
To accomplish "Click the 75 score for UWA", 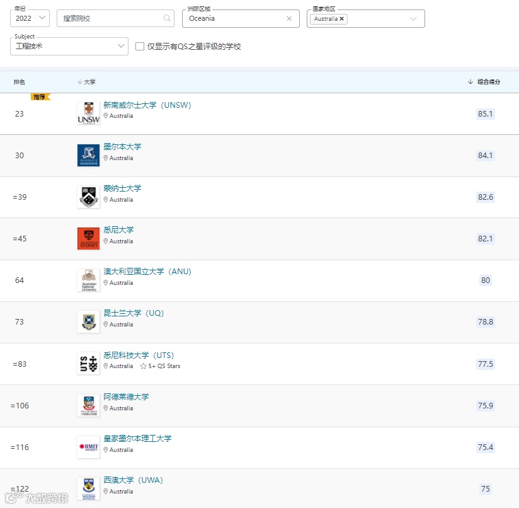I will coord(485,489).
